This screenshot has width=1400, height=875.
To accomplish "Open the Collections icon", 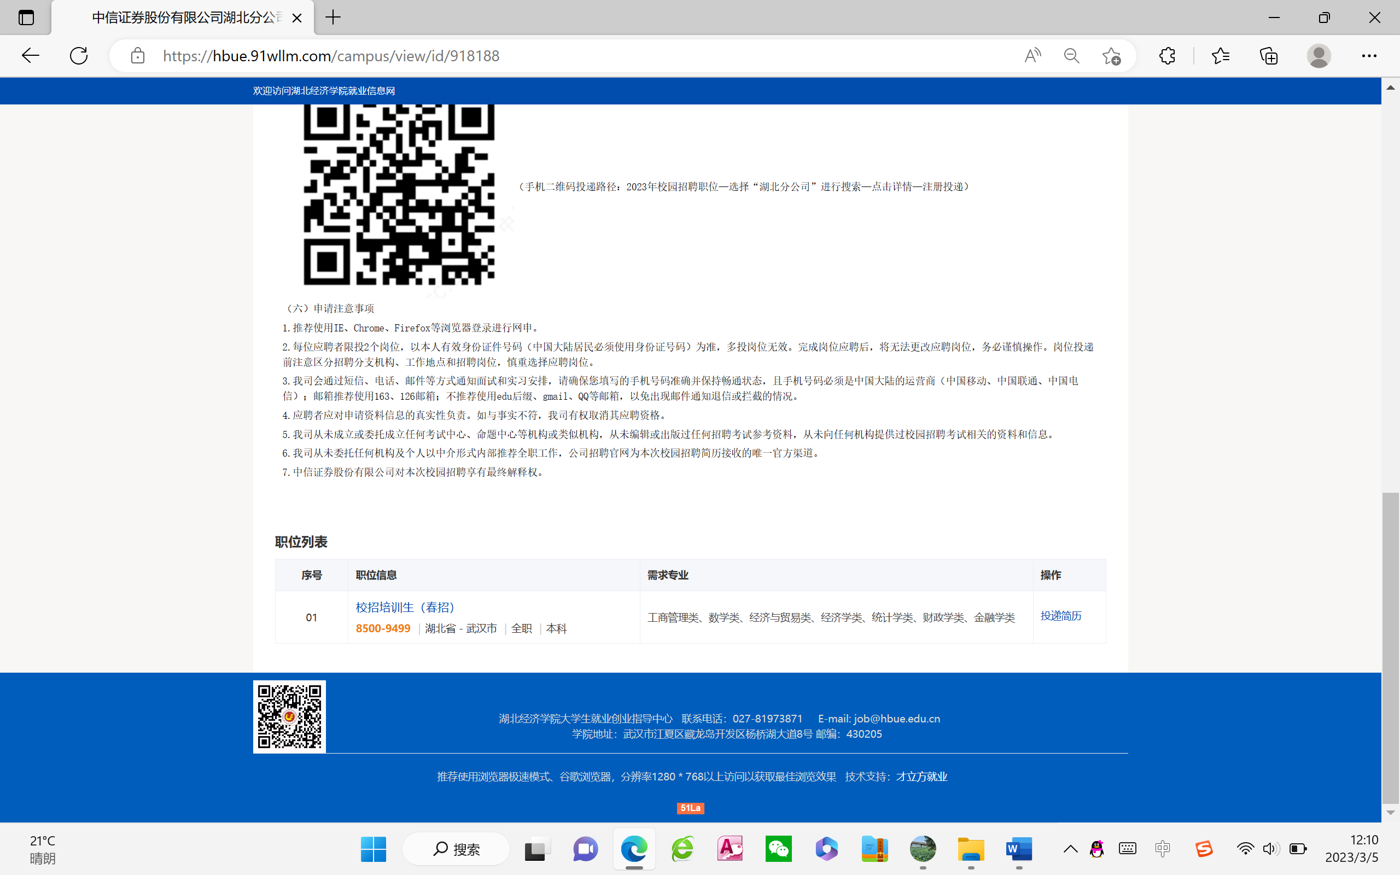I will [1268, 56].
